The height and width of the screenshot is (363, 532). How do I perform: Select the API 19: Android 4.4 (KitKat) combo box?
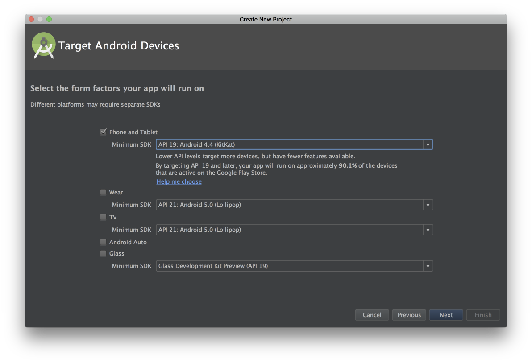[294, 145]
